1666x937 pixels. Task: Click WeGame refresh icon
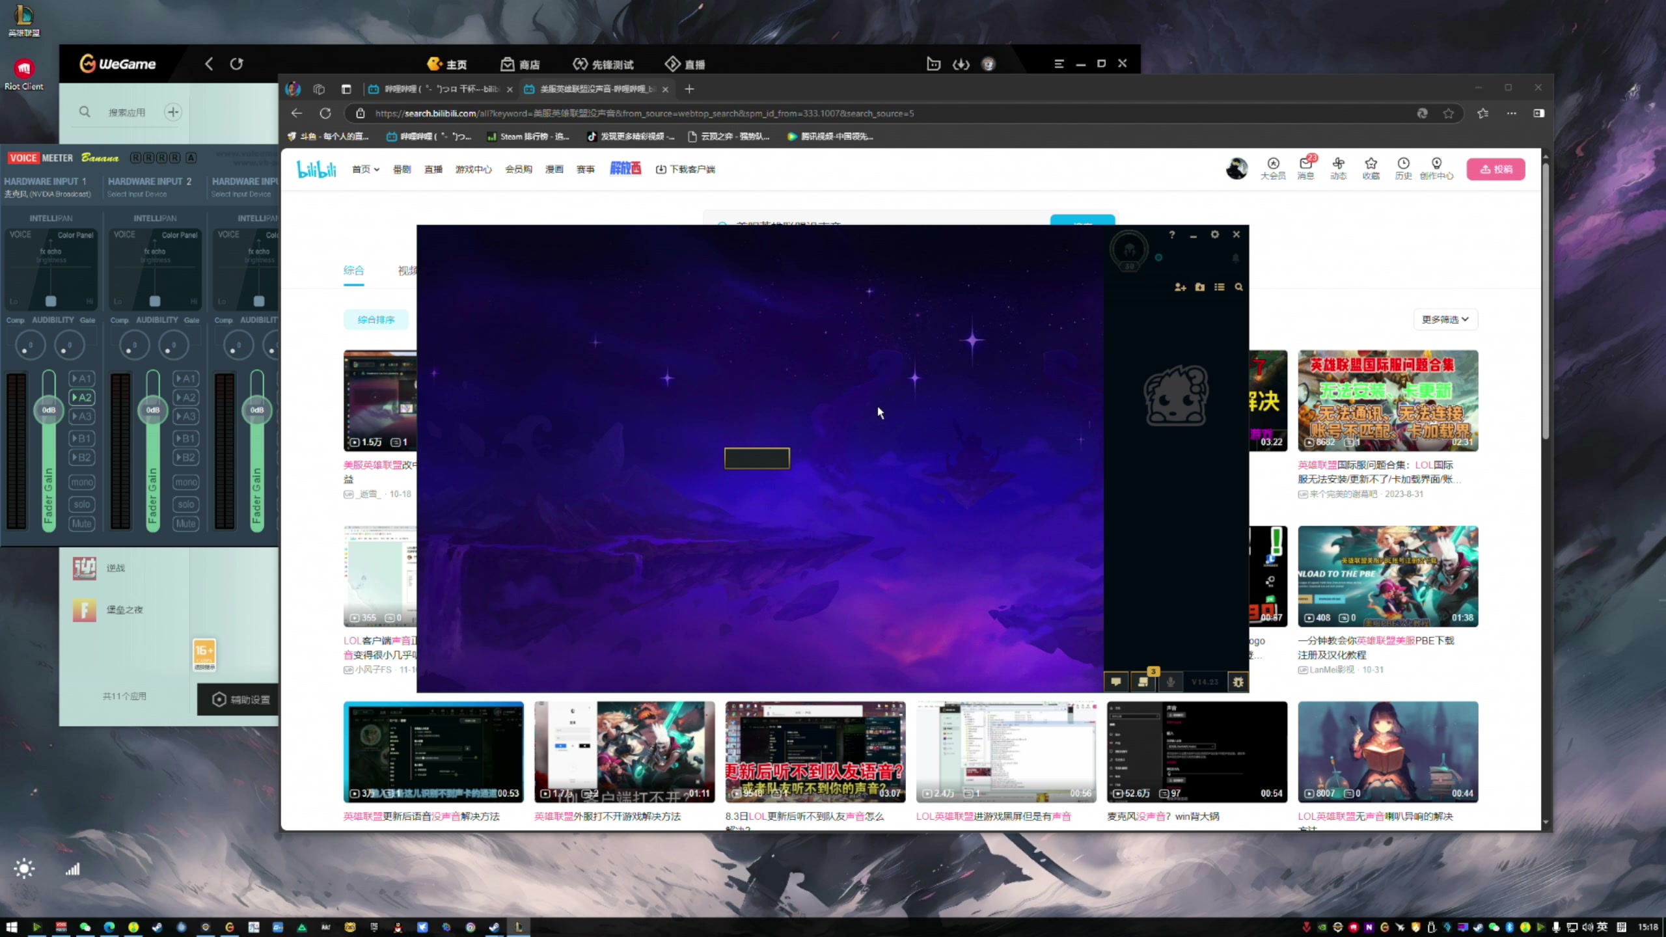236,64
